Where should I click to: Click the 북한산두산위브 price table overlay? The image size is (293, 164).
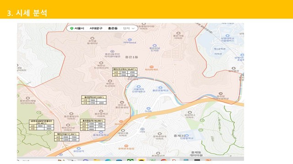[x=125, y=72]
